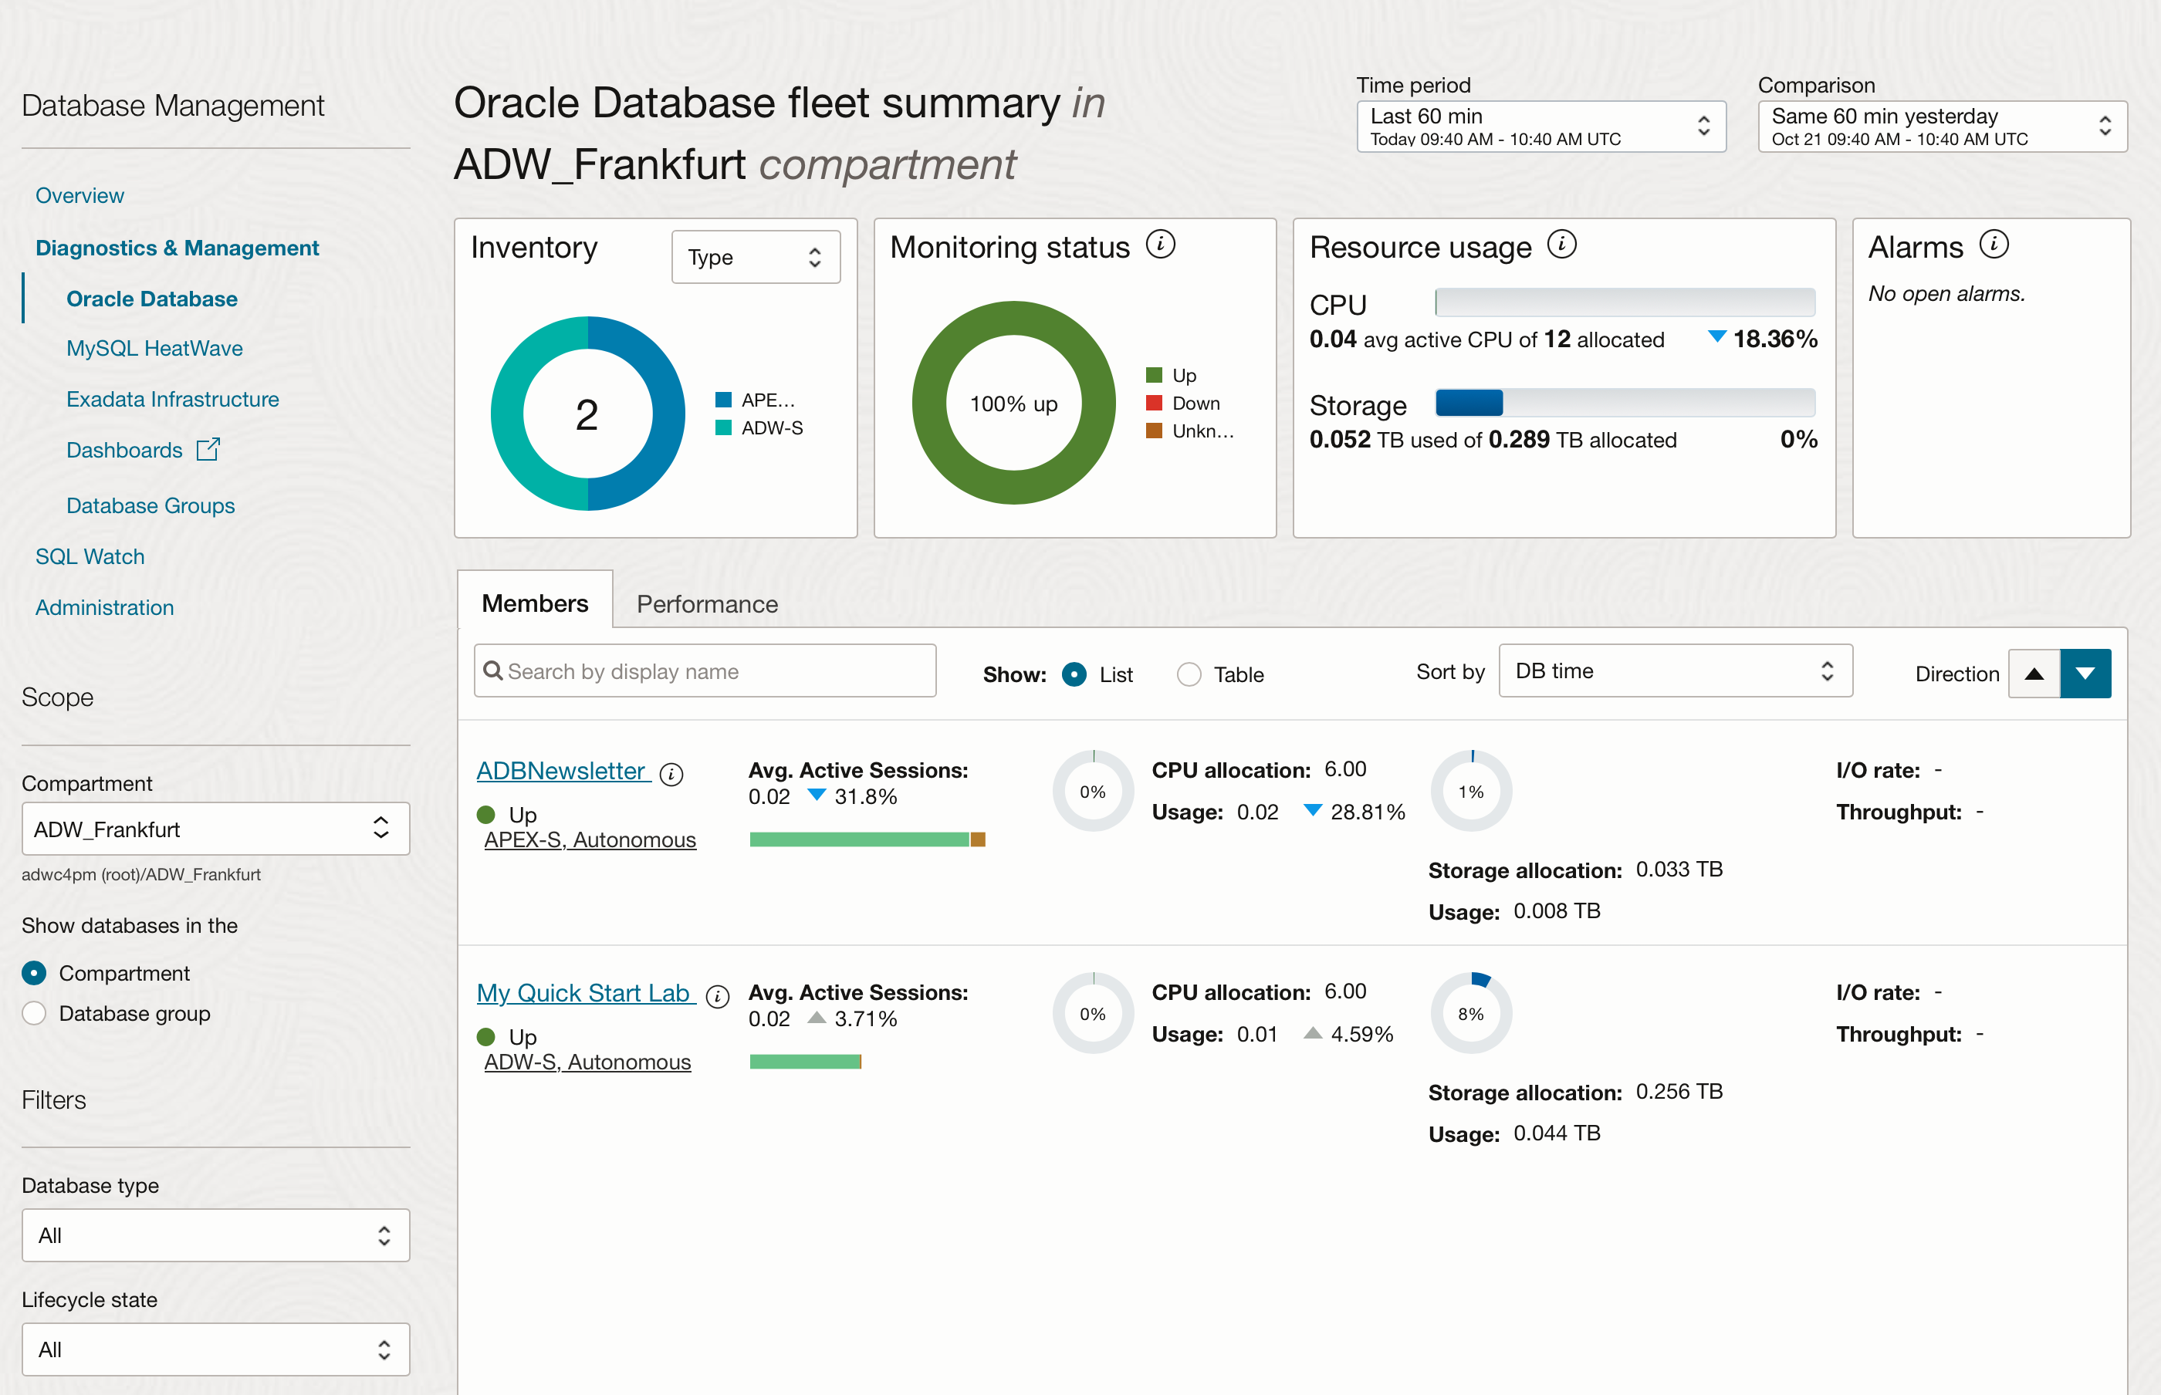Screen dimensions: 2161x1395
Task: Open the My Quick Start Lab link
Action: pyautogui.click(x=583, y=993)
